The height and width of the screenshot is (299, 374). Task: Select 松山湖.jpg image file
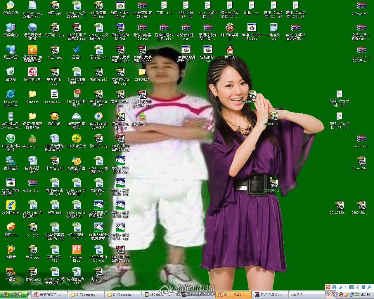(x=98, y=141)
